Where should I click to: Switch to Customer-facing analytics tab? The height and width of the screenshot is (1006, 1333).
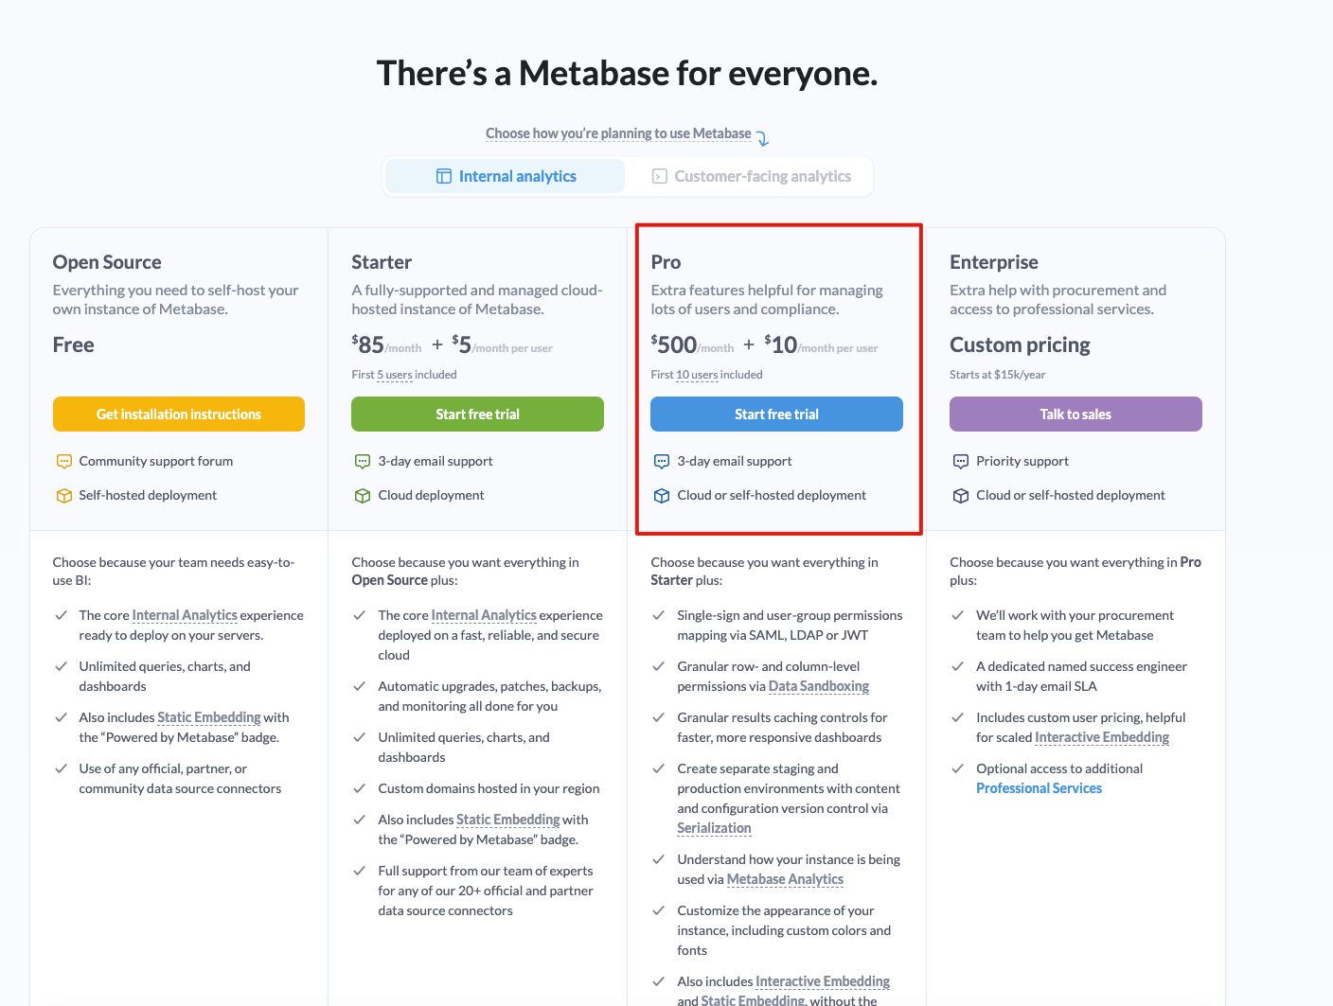(x=752, y=176)
